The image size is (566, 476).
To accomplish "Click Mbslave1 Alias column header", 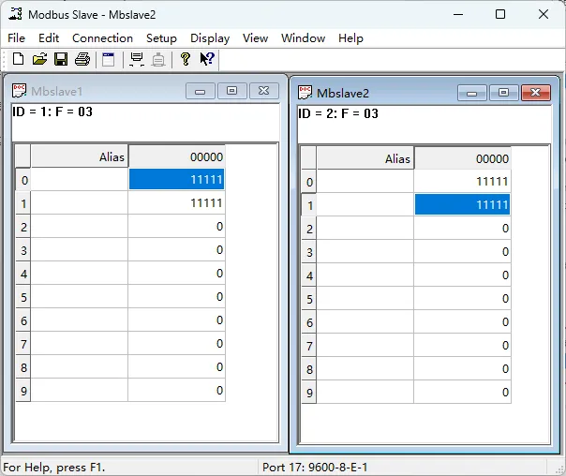I will (80, 156).
